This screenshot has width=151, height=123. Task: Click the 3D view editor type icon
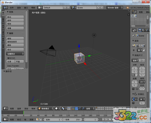coord(5,108)
